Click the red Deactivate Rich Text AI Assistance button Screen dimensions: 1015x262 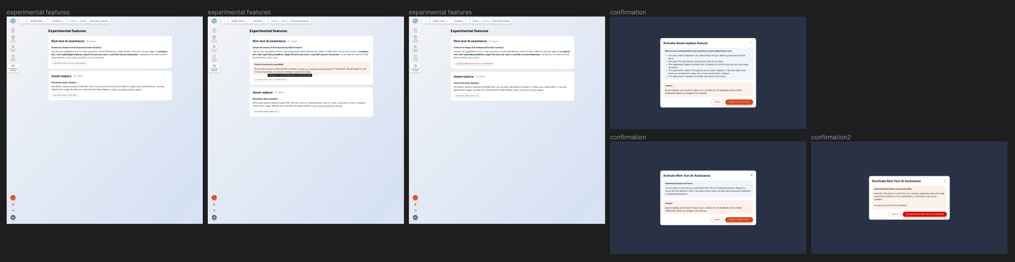click(x=925, y=214)
